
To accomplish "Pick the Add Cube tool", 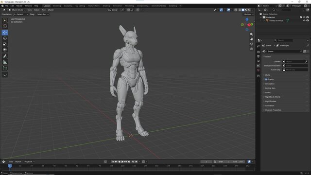I will [5, 69].
